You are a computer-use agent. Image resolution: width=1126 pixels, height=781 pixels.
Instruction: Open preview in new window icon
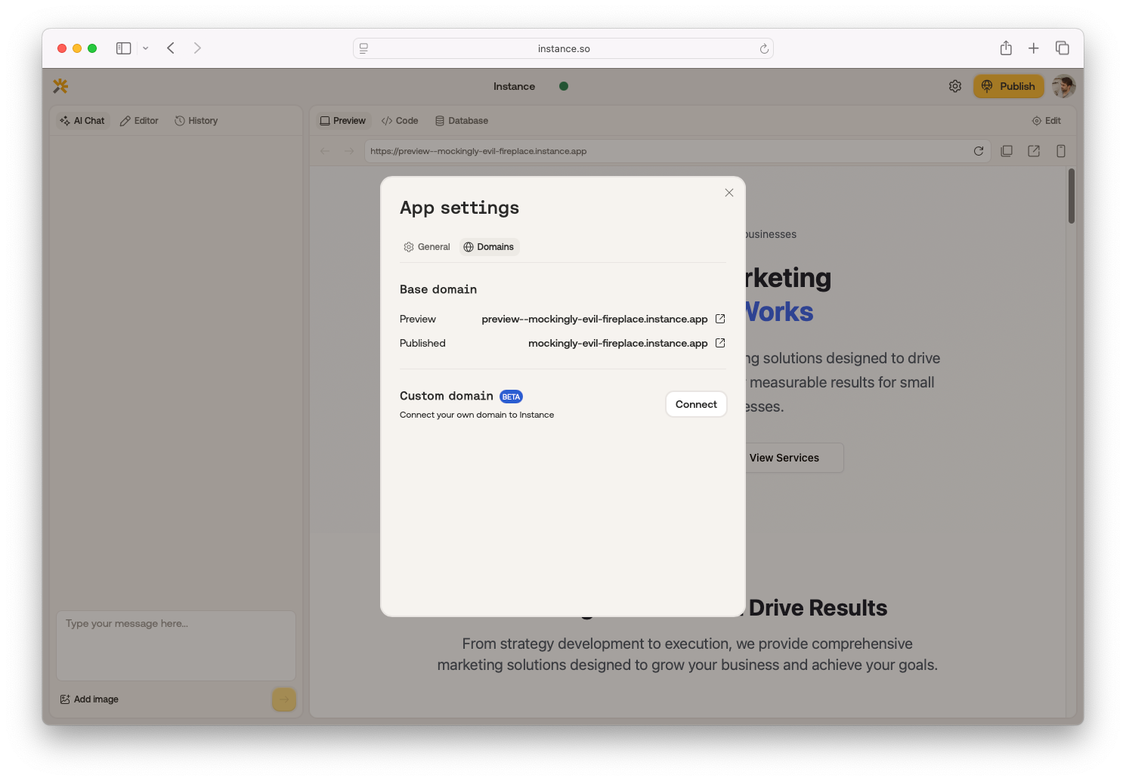point(1034,151)
